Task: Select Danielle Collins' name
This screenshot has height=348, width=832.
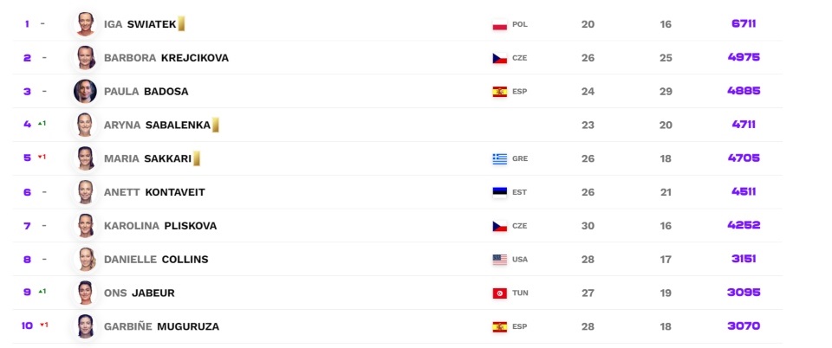Action: point(155,260)
